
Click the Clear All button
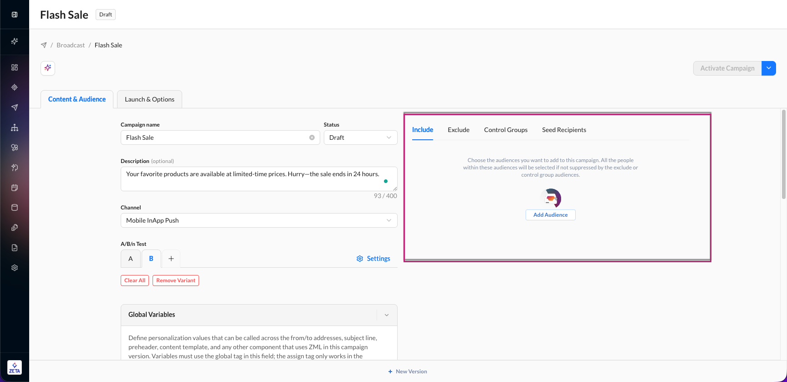point(135,280)
